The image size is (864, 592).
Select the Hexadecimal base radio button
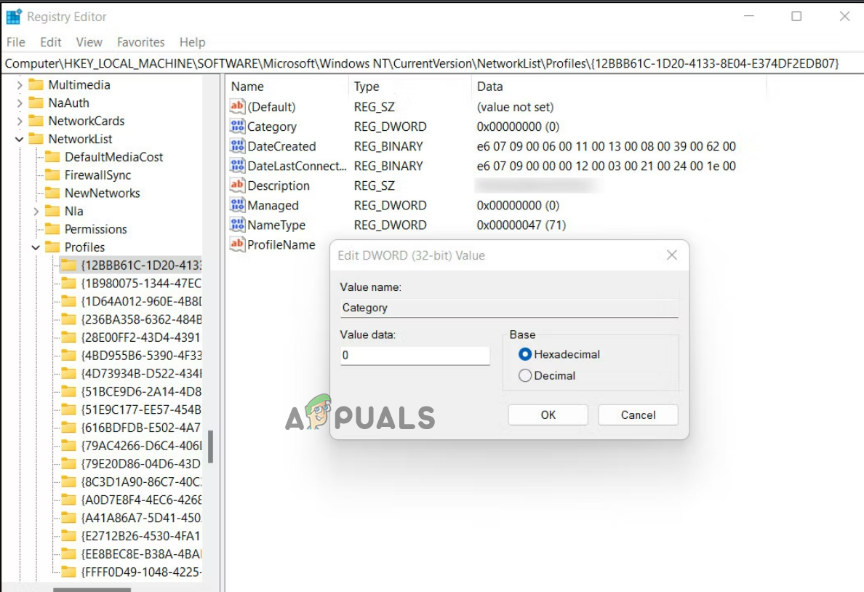[x=524, y=354]
